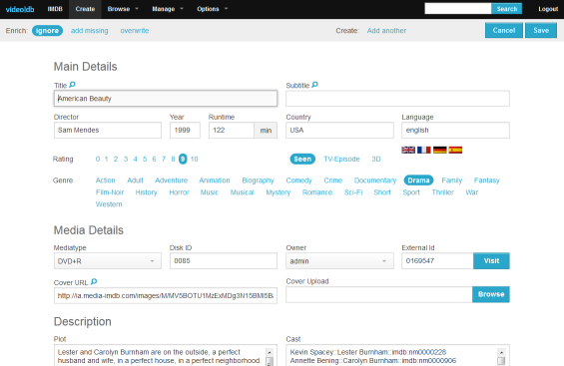The width and height of the screenshot is (564, 366).
Task: Open the IMDB menu item
Action: [x=55, y=9]
